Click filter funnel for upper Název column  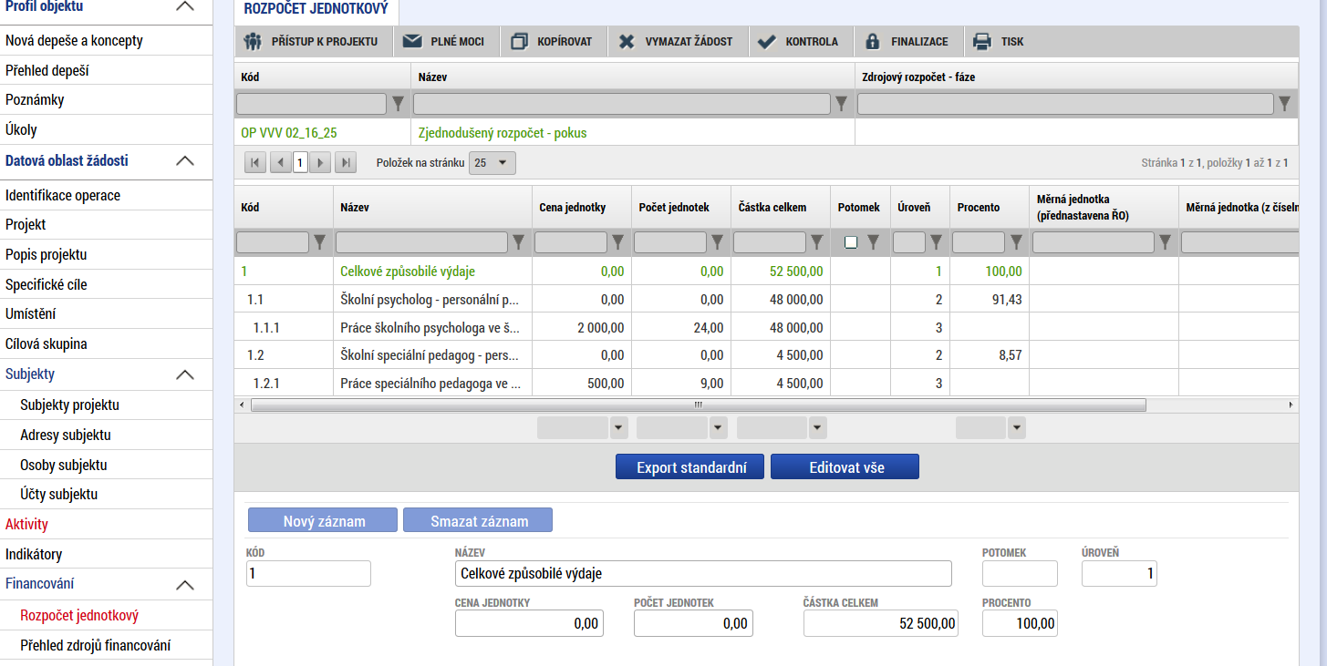(x=842, y=104)
